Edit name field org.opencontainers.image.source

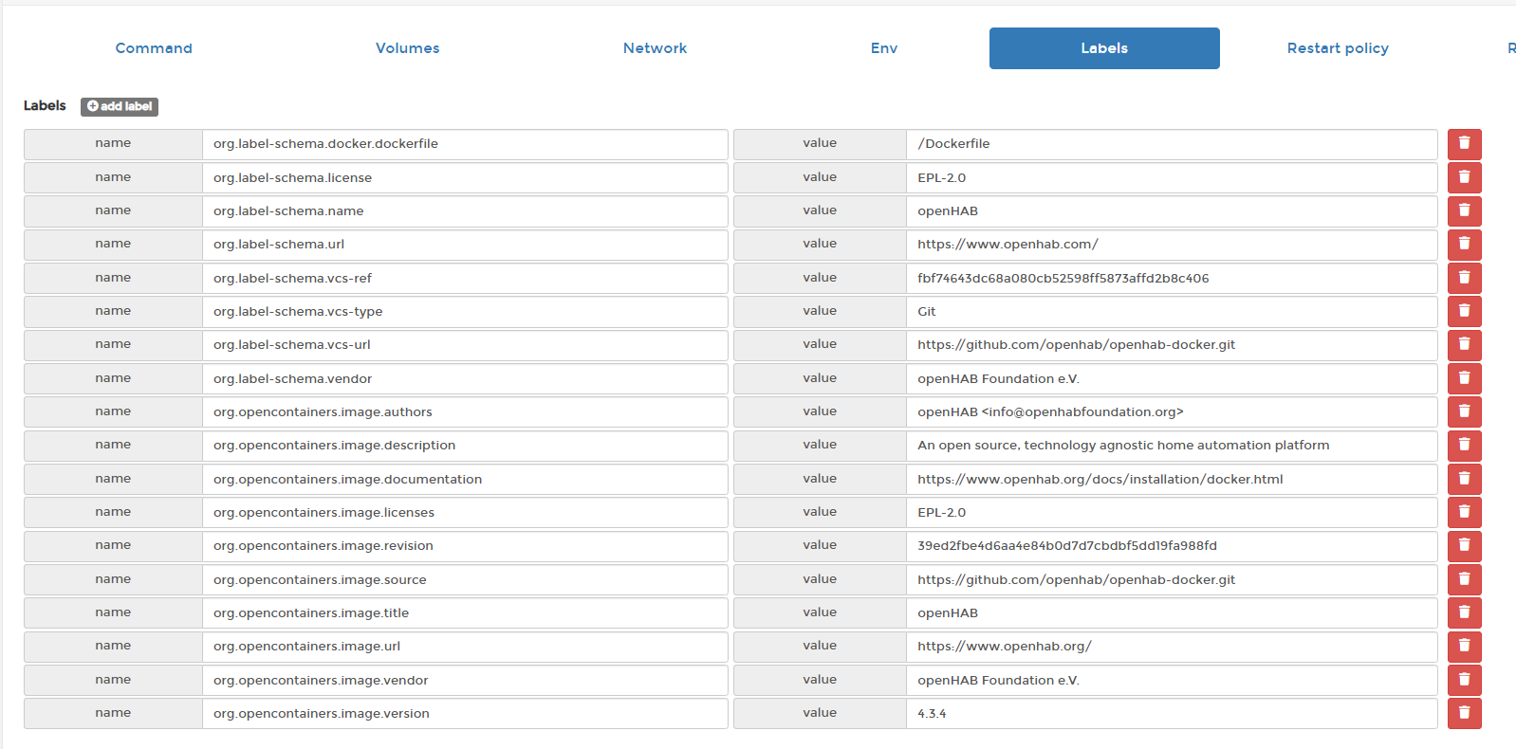point(465,579)
